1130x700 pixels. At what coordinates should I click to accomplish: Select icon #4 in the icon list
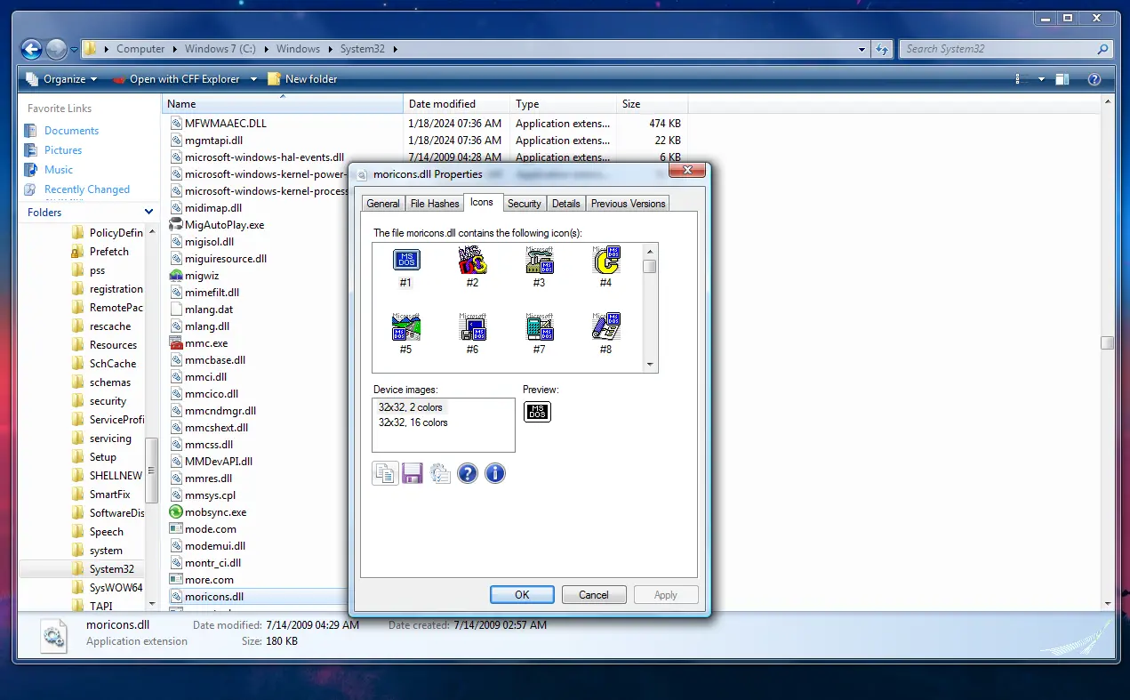click(x=605, y=267)
